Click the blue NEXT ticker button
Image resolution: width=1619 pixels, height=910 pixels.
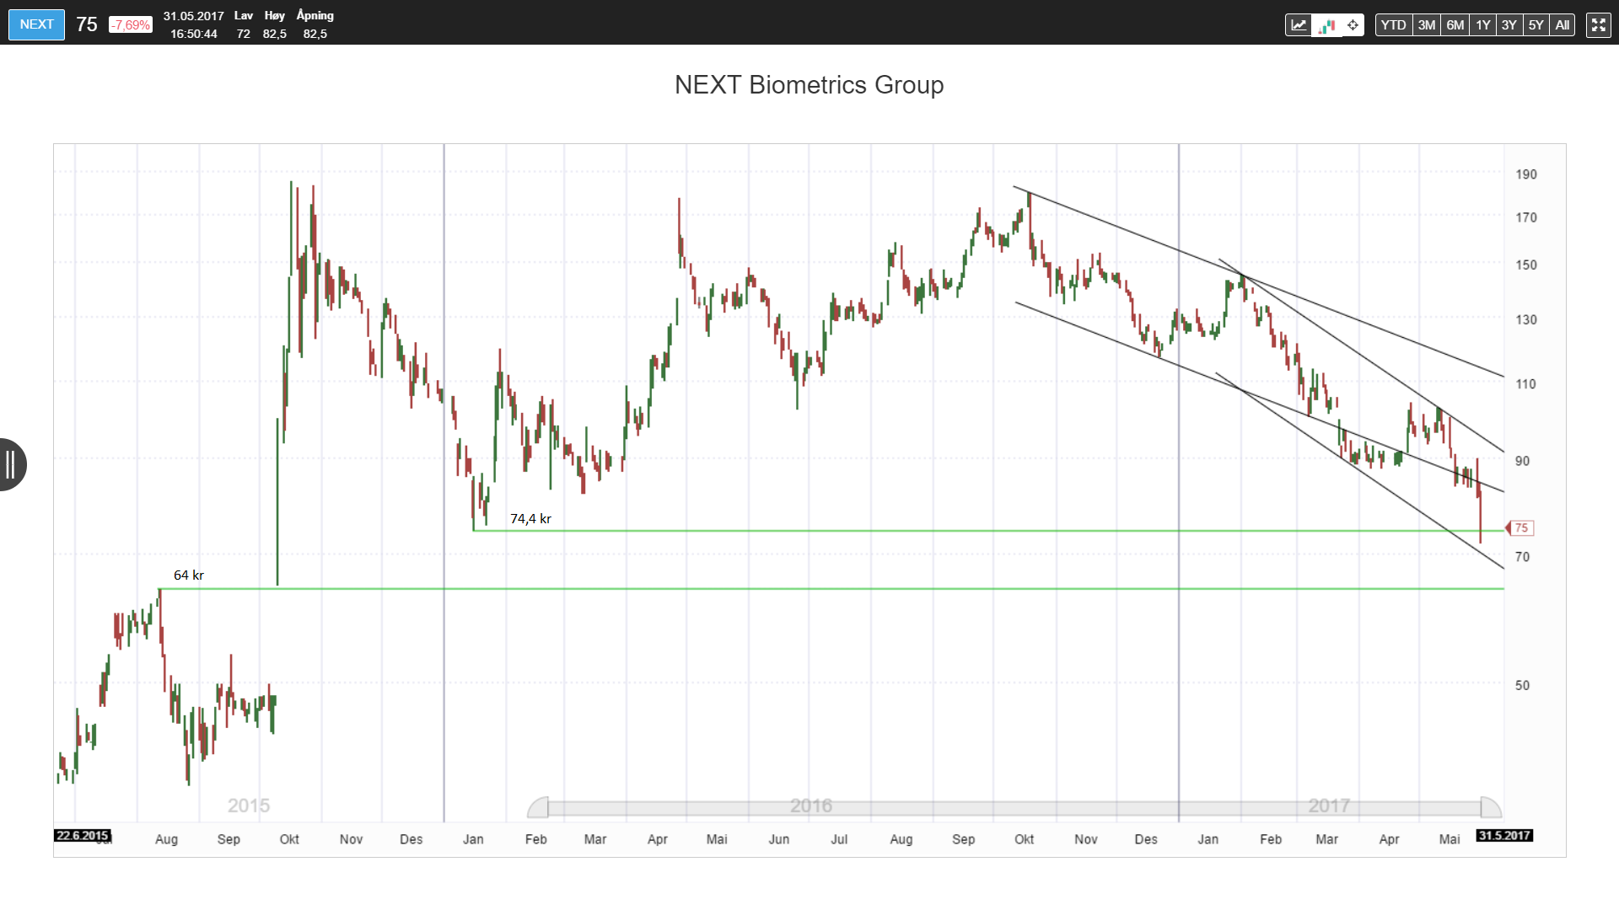[36, 24]
